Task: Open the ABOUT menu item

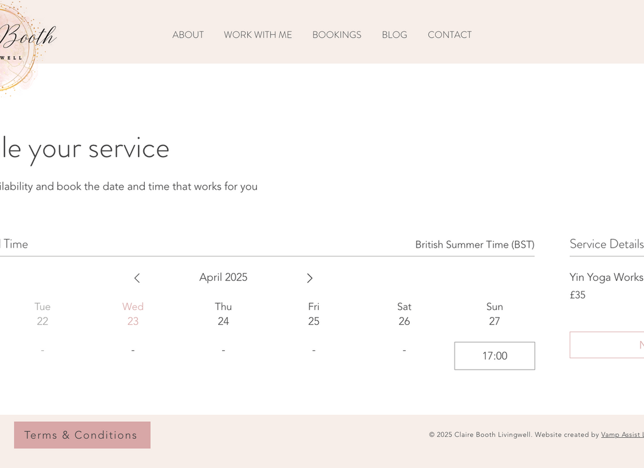Action: click(x=188, y=35)
